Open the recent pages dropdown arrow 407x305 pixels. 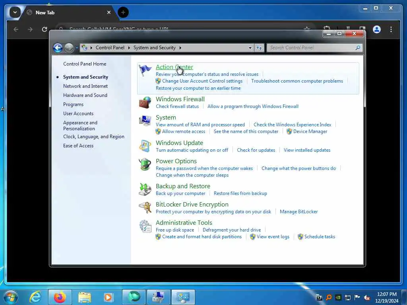pos(77,48)
